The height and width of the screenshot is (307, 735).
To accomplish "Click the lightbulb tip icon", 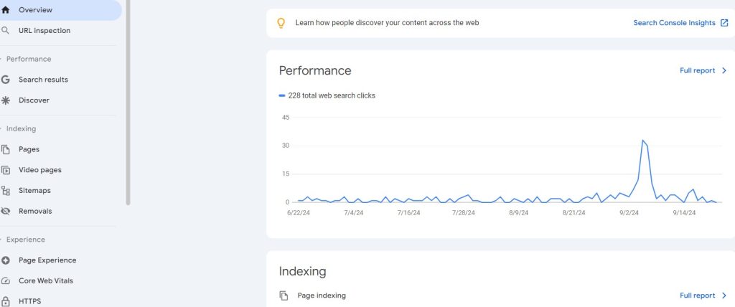I will click(x=281, y=23).
